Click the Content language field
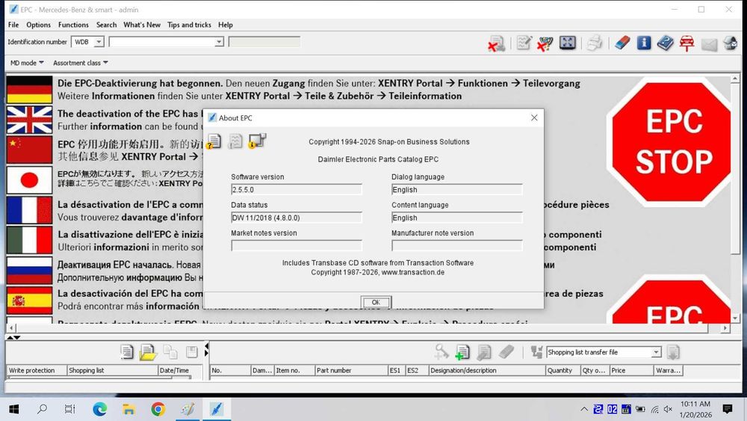Screen dimensions: 747x421 [x=457, y=218]
